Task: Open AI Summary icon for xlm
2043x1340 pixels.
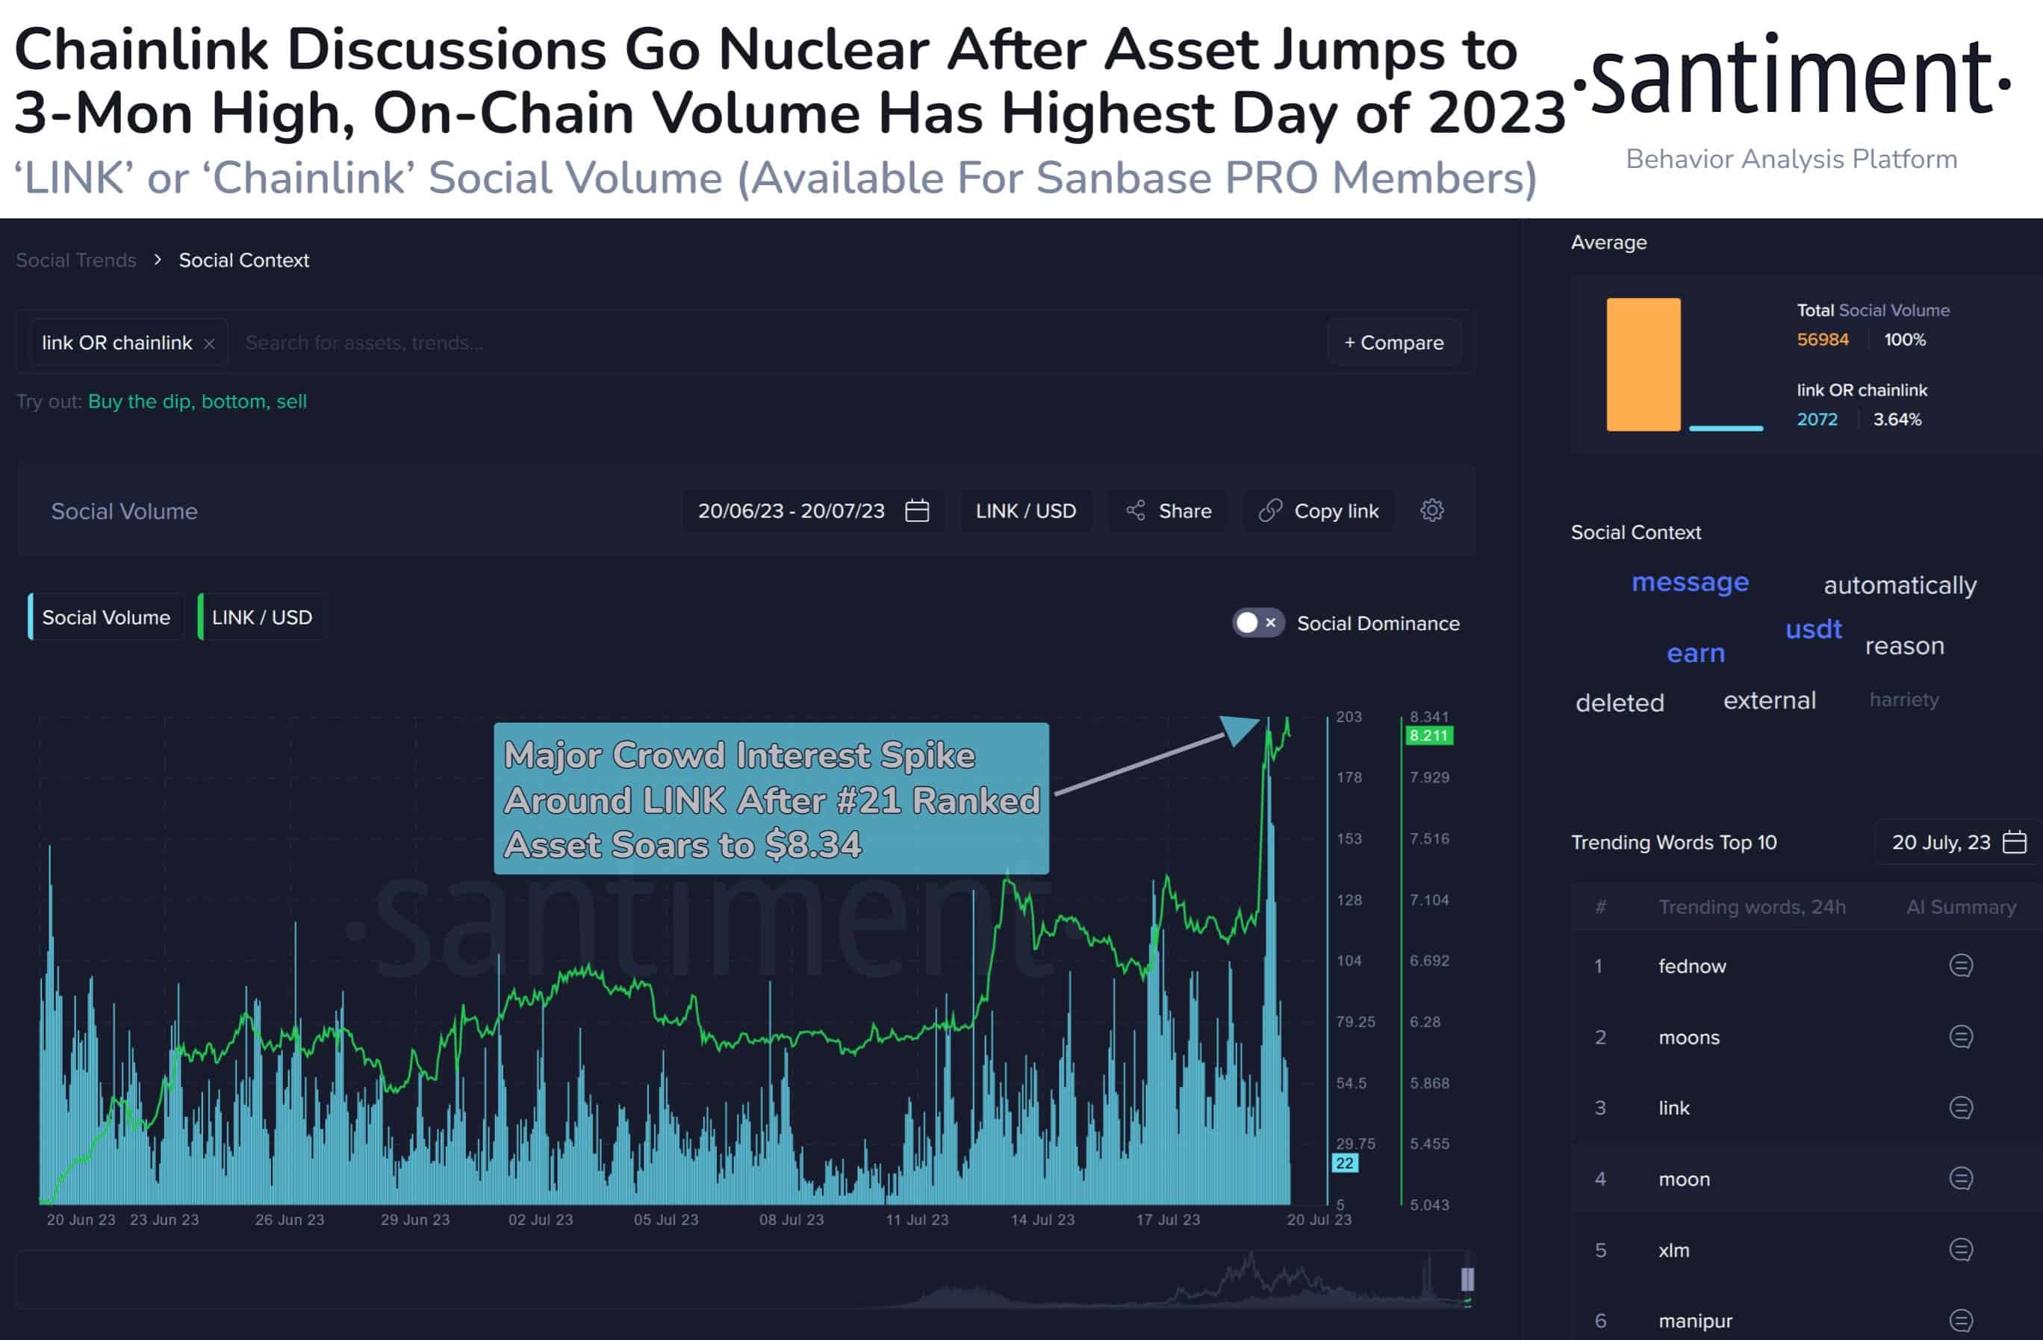Action: [x=1961, y=1250]
